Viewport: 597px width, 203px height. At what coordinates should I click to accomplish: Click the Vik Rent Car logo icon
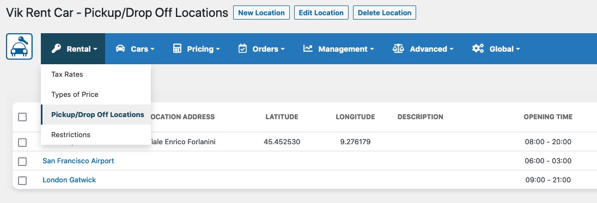[20, 46]
